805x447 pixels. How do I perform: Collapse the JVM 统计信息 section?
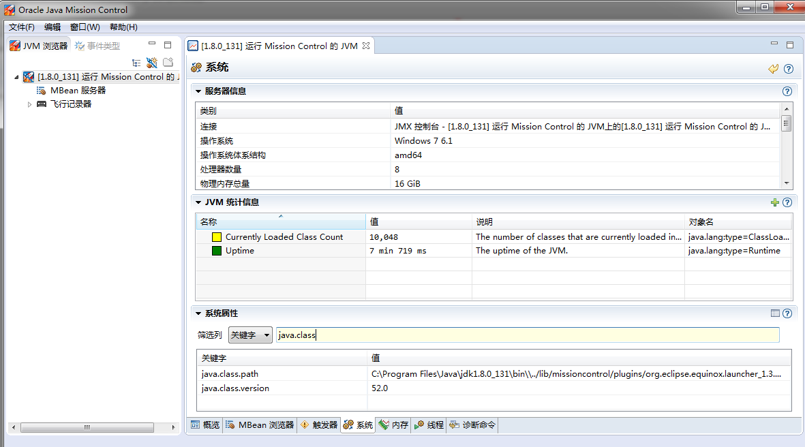pos(198,202)
